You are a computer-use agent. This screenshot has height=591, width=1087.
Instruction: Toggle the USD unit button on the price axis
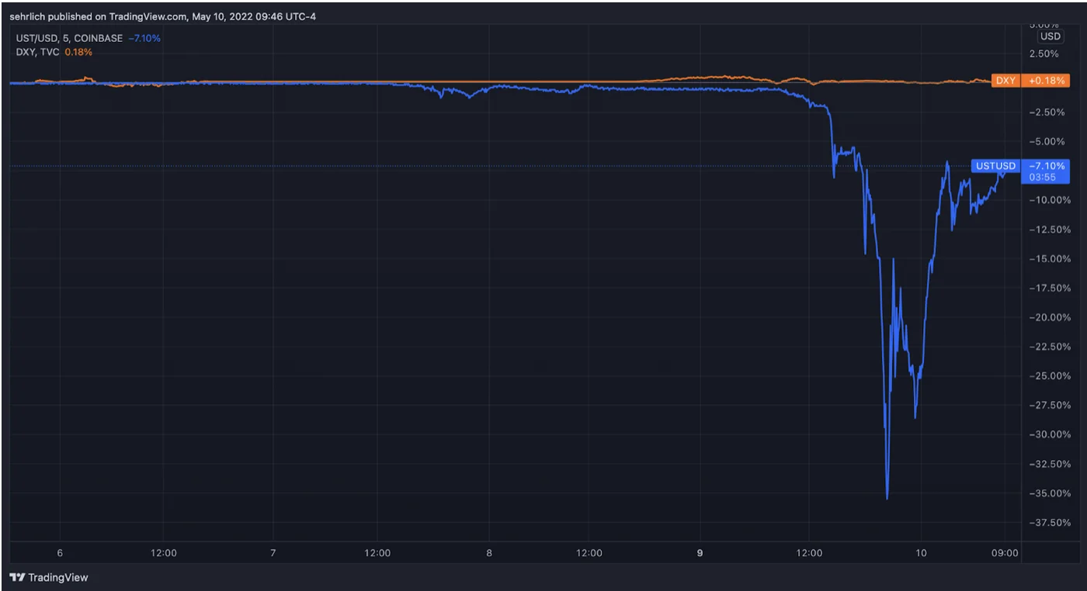(x=1051, y=36)
